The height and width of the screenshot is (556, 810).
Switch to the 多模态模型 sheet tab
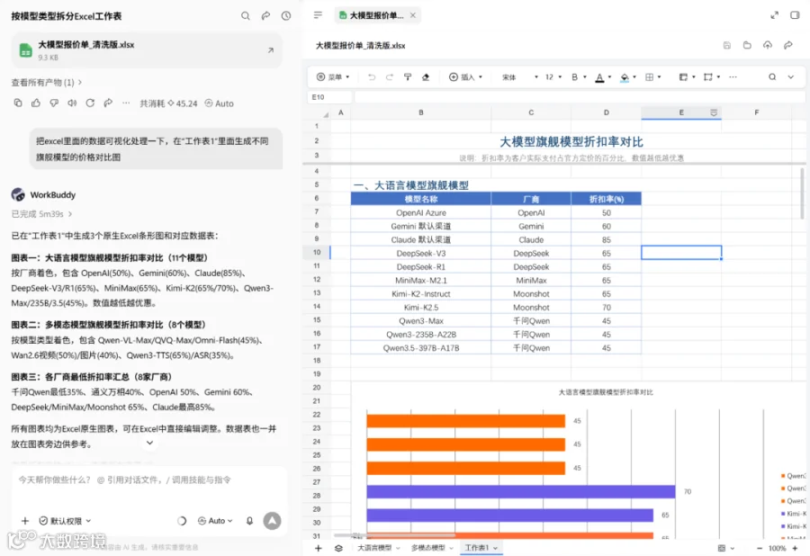[432, 548]
